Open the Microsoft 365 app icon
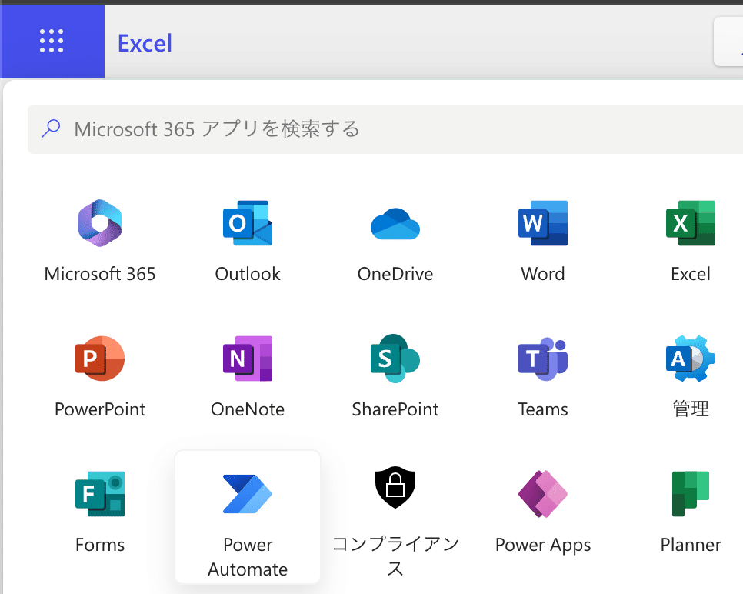 (100, 223)
